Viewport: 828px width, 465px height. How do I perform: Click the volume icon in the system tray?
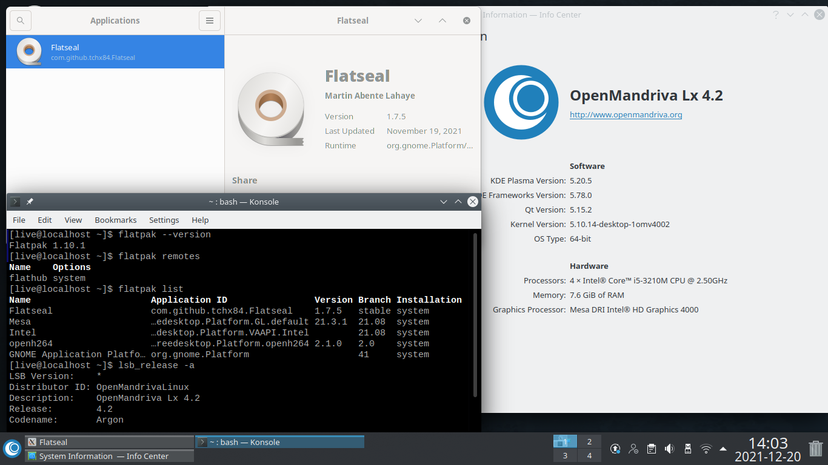pos(669,448)
